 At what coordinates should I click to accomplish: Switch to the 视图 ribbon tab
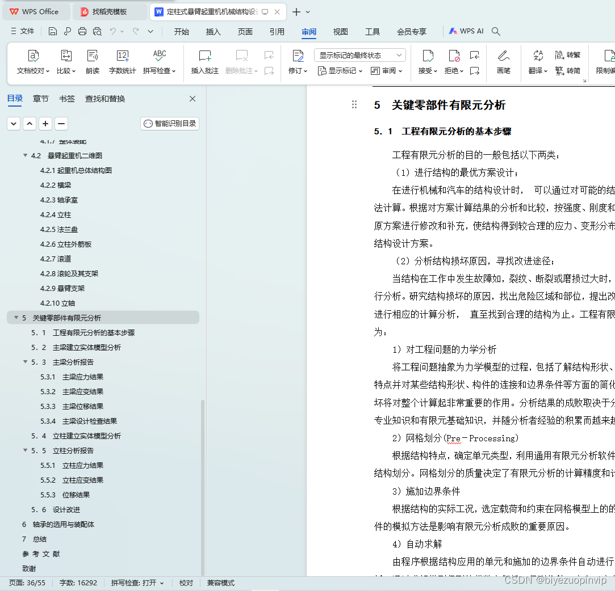coord(341,32)
